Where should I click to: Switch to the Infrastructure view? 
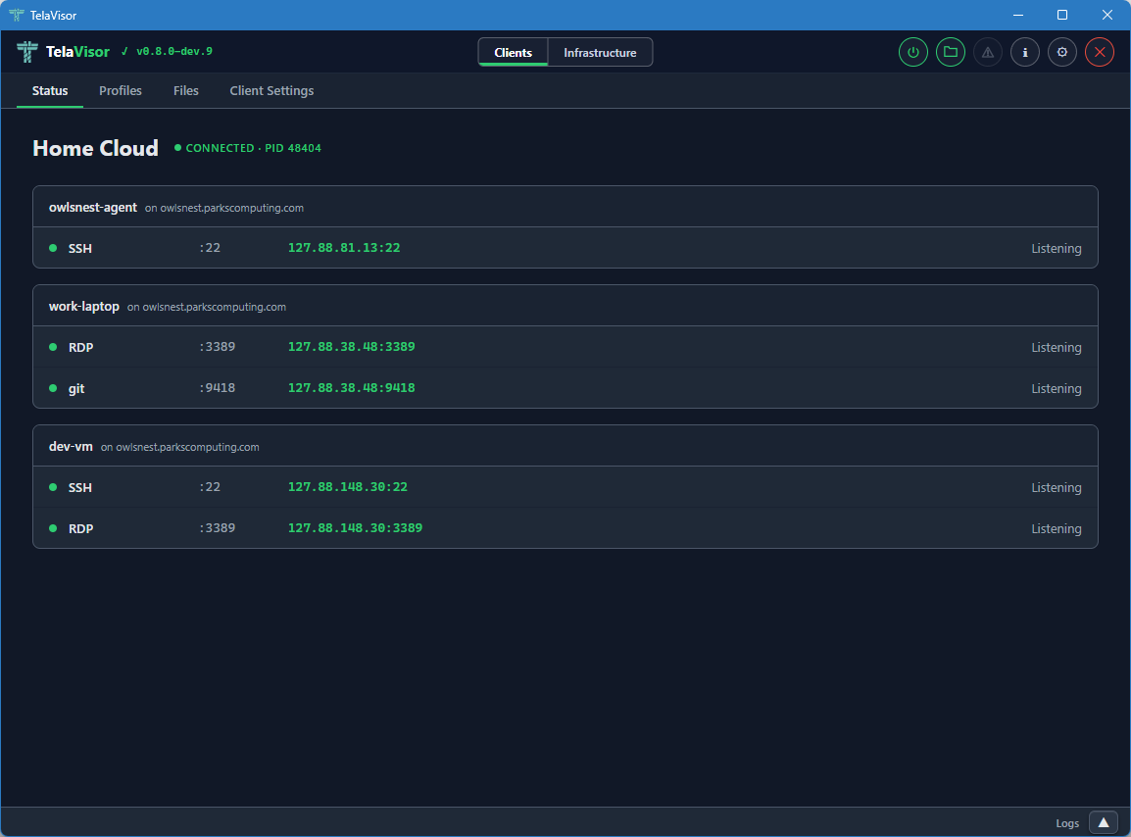click(x=600, y=52)
